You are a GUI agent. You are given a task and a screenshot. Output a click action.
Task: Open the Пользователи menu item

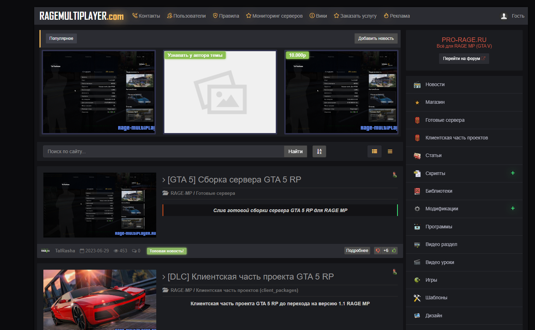pos(186,16)
